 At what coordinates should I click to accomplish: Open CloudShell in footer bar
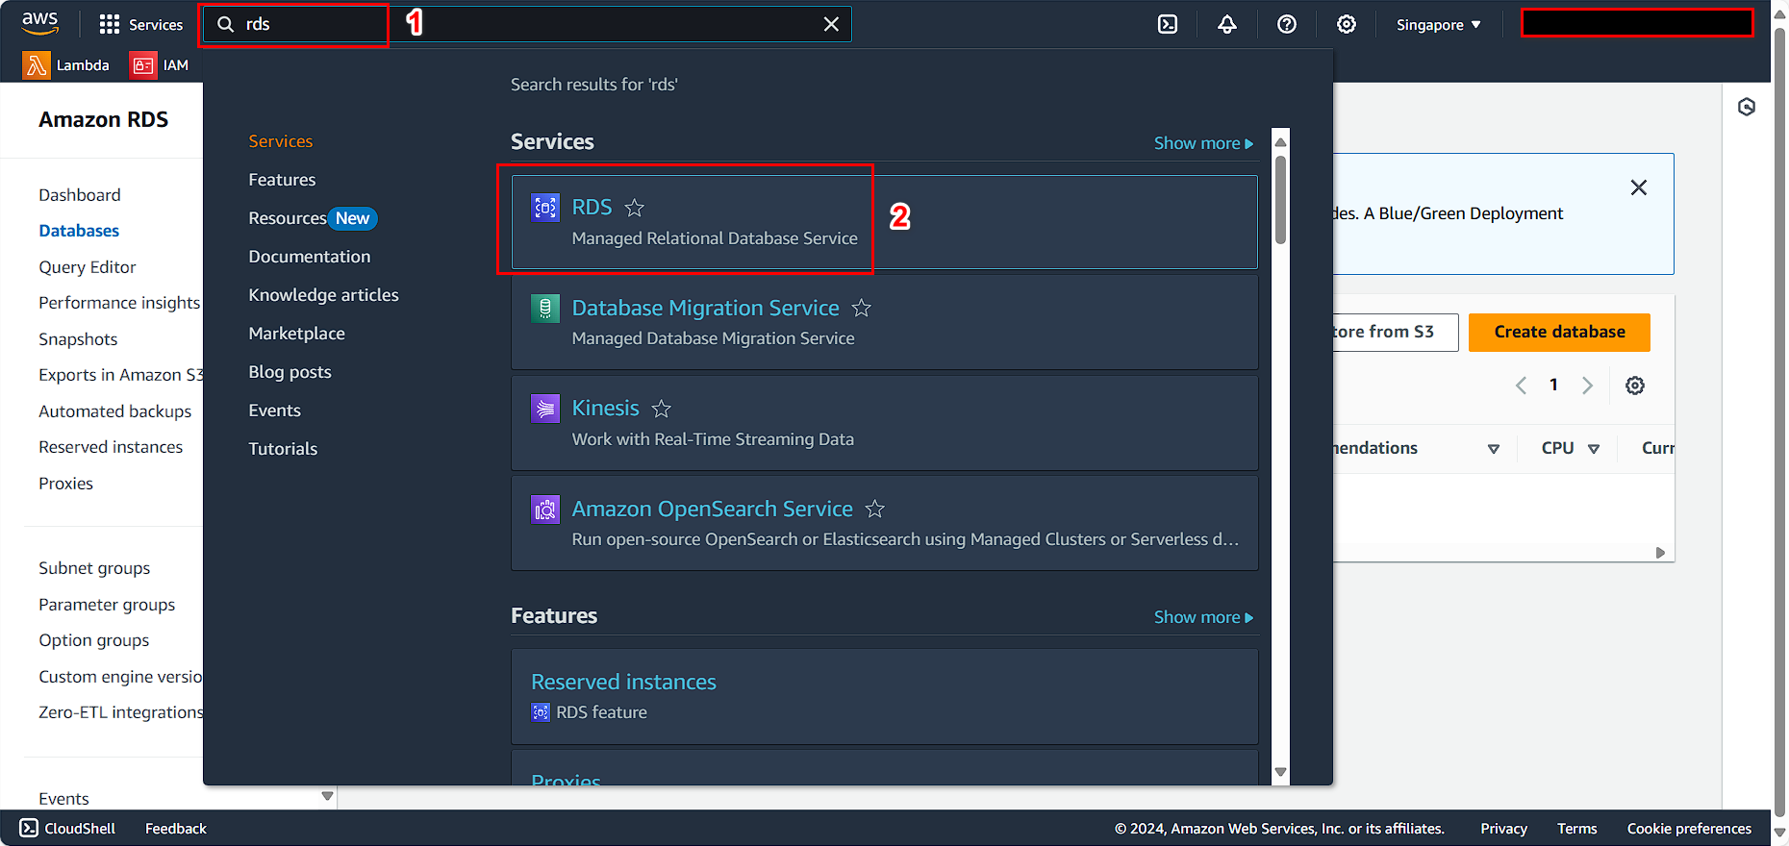[67, 828]
